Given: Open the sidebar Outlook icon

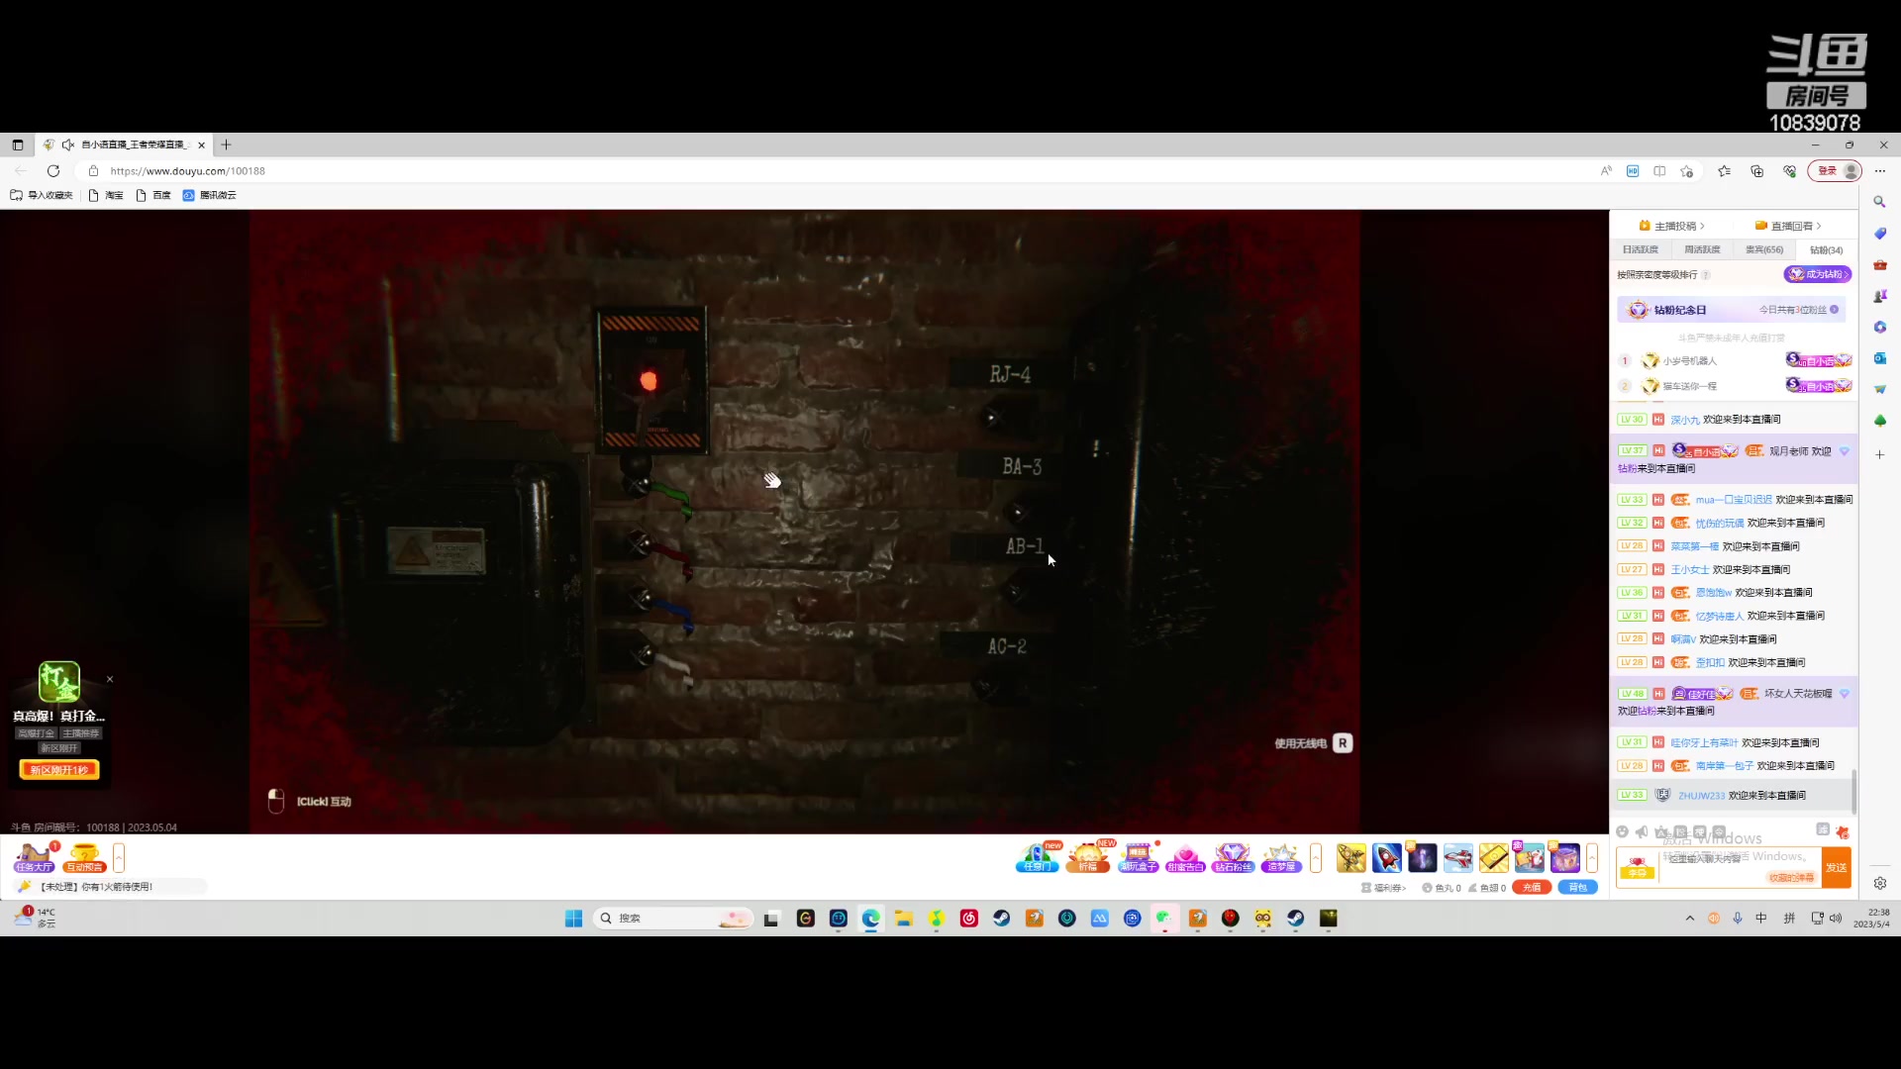Looking at the screenshot, I should click(x=1879, y=358).
